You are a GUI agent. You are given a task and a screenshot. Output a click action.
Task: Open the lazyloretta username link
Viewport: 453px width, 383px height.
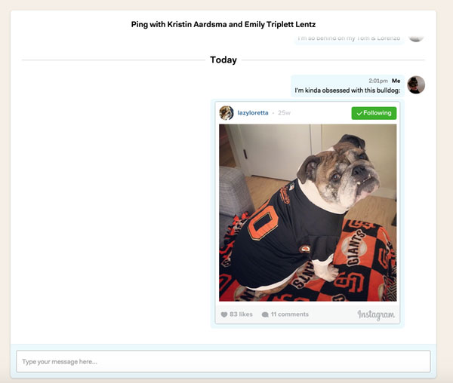[x=253, y=113]
